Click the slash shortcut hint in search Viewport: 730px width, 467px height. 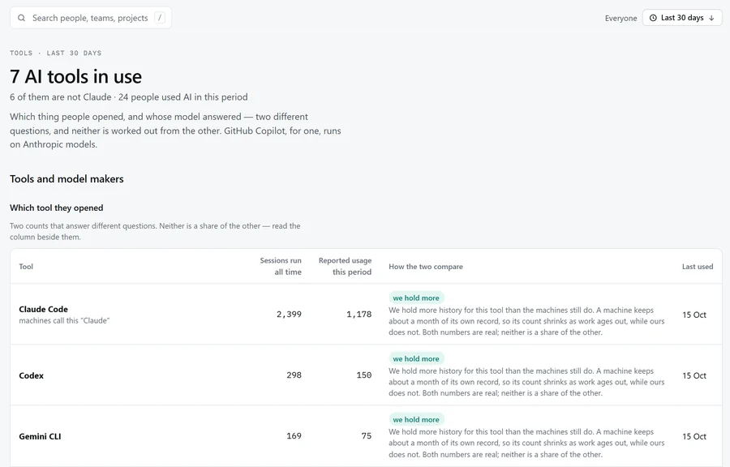[x=160, y=18]
